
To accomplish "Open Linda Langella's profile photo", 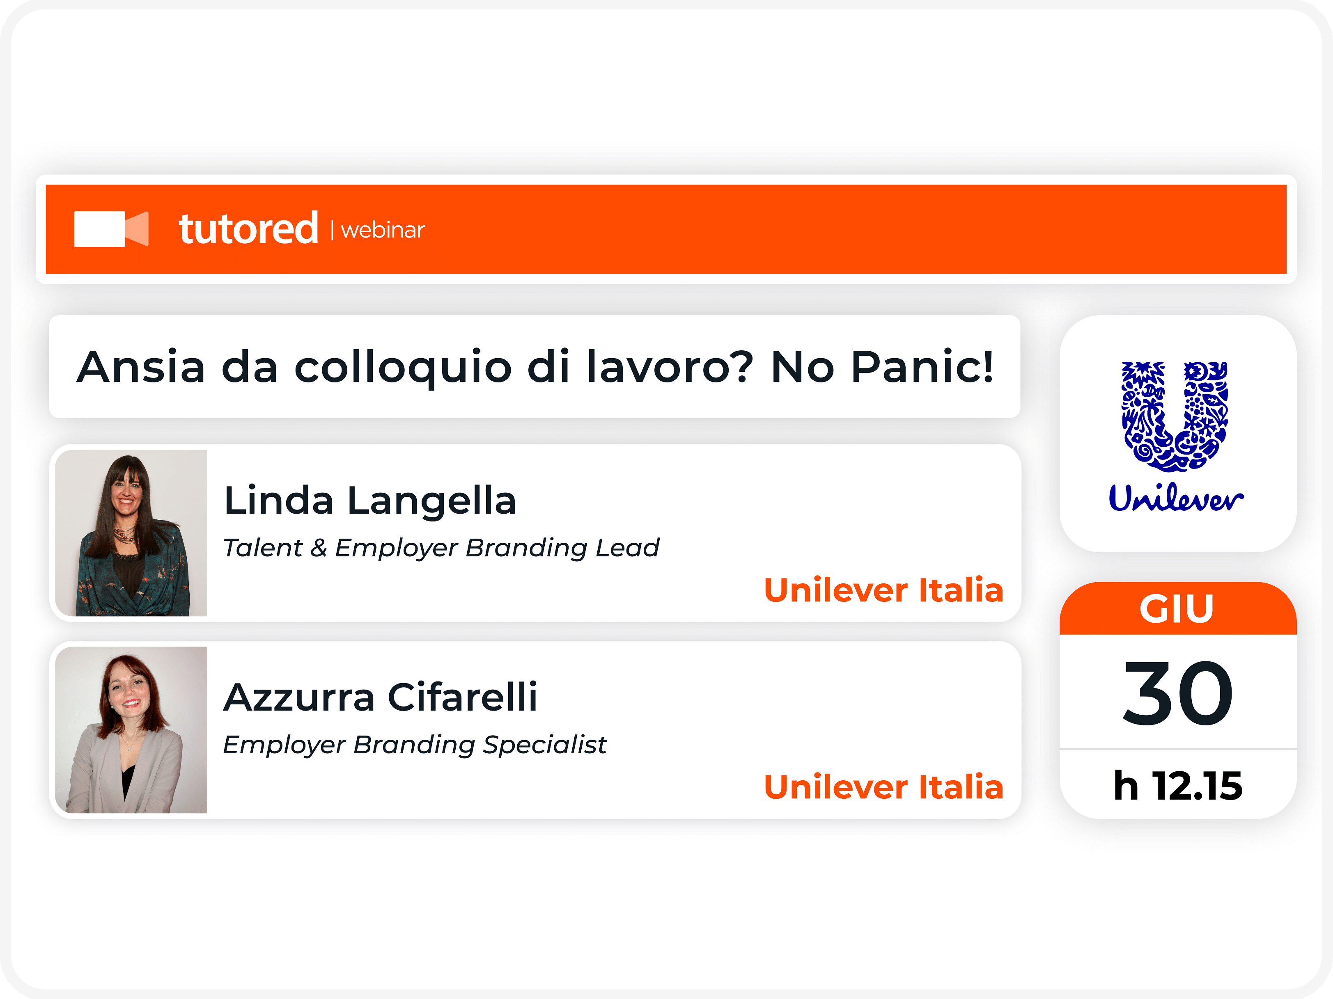I will tap(131, 533).
